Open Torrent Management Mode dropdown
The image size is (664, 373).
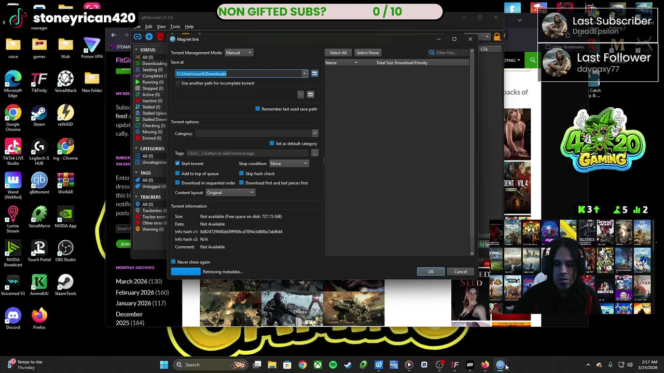(x=239, y=53)
